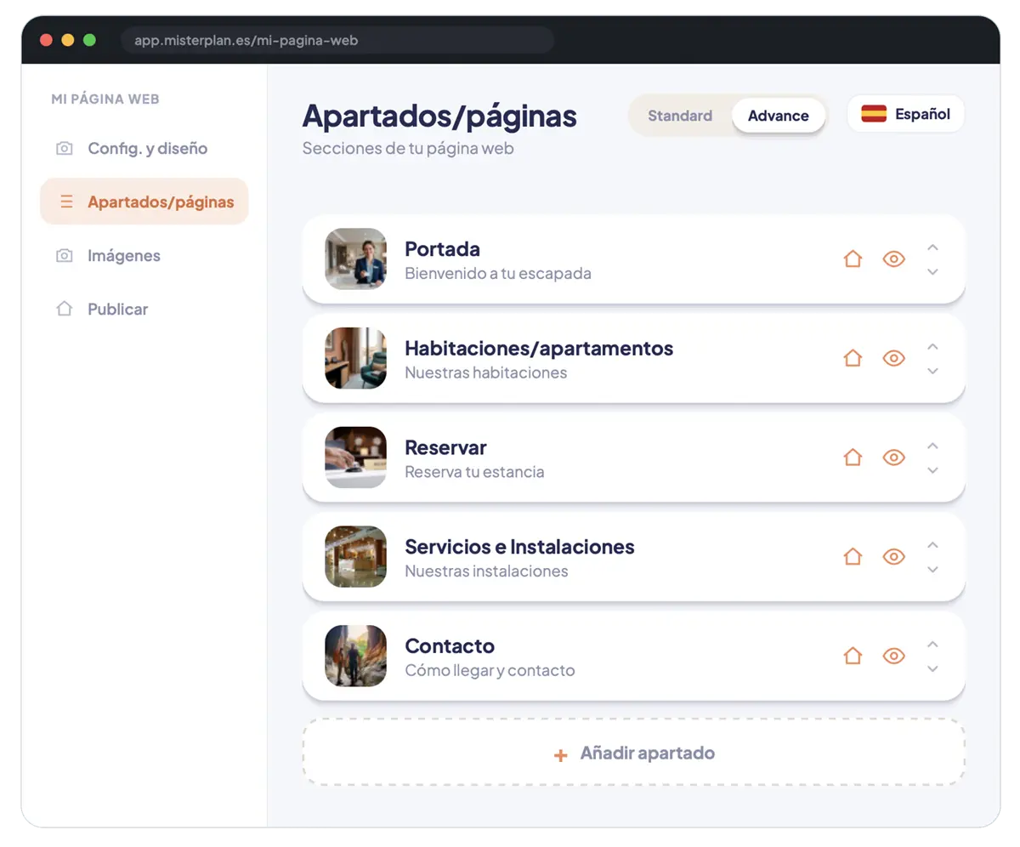The width and height of the screenshot is (1020, 847).
Task: Open the Reservar section title
Action: click(x=445, y=447)
